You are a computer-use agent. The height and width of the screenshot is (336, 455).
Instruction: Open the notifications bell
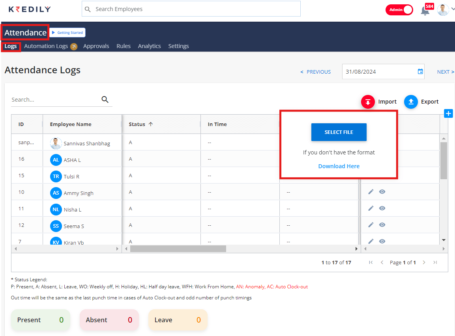click(x=425, y=10)
